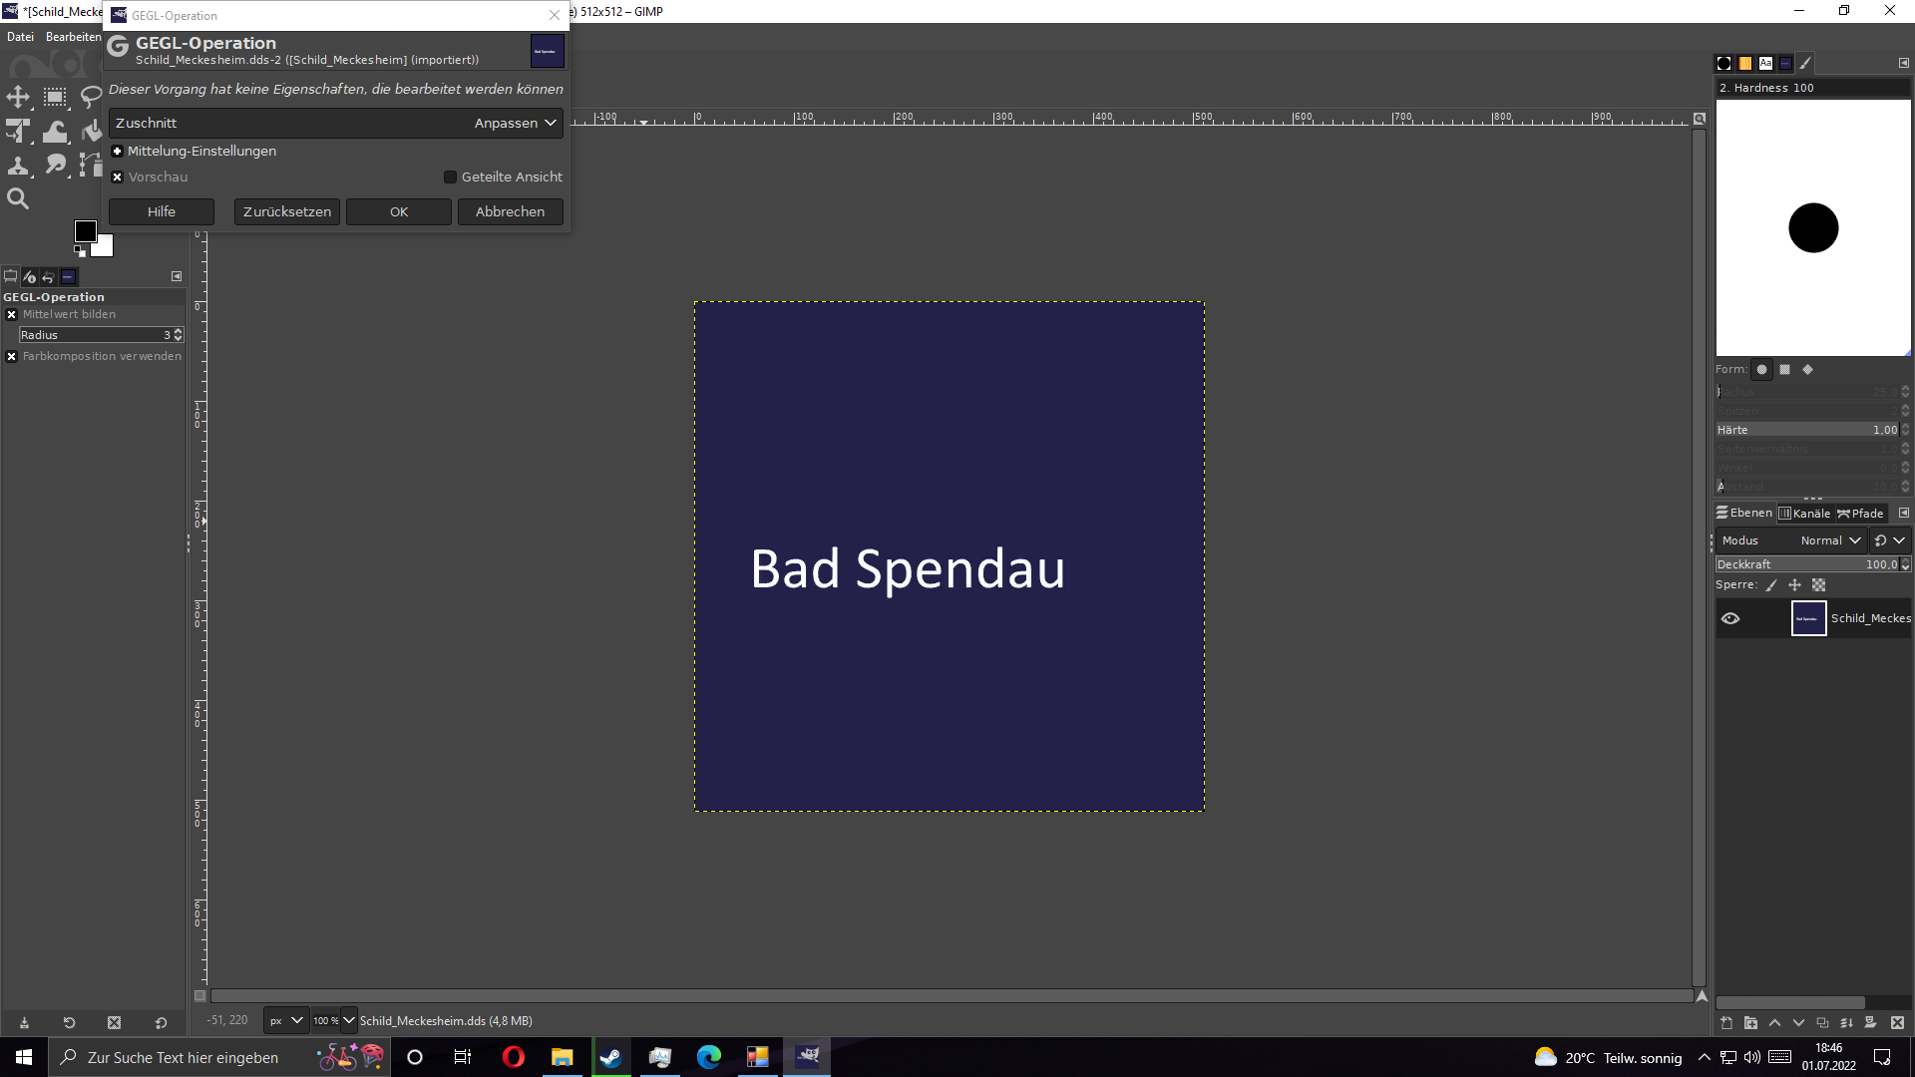This screenshot has width=1915, height=1077.
Task: Open the layer Modus Normal dropdown
Action: coord(1830,540)
